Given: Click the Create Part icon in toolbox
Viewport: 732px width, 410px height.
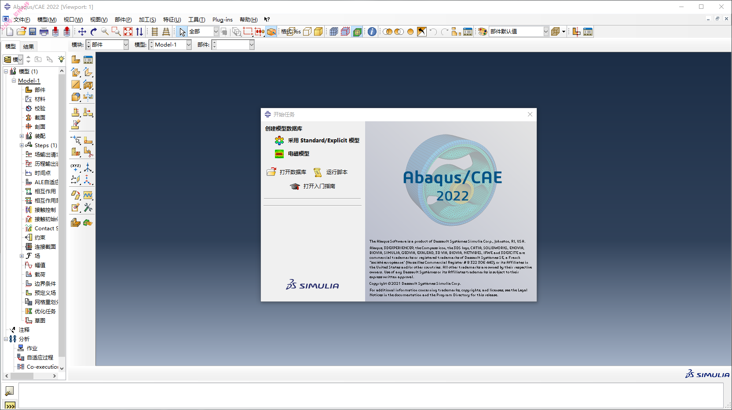Looking at the screenshot, I should coord(76,60).
